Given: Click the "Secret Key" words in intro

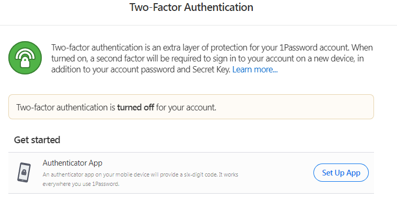Looking at the screenshot, I should tap(211, 69).
